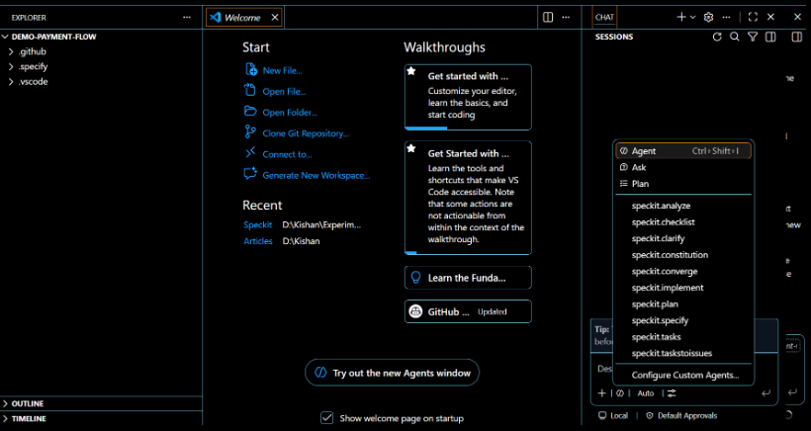Select the Local session target
This screenshot has height=431, width=811.
click(613, 415)
